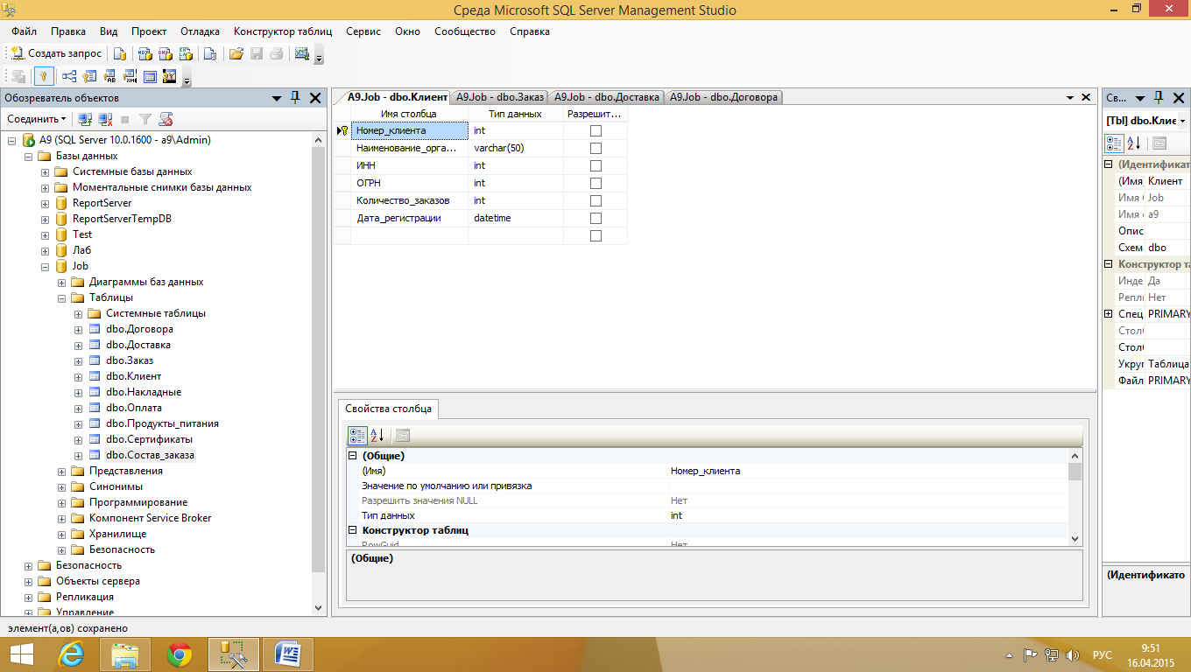Click the stop-with-script icon in Object Explorer

tap(166, 118)
